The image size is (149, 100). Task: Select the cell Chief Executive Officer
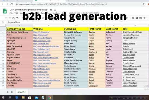click(x=135, y=32)
